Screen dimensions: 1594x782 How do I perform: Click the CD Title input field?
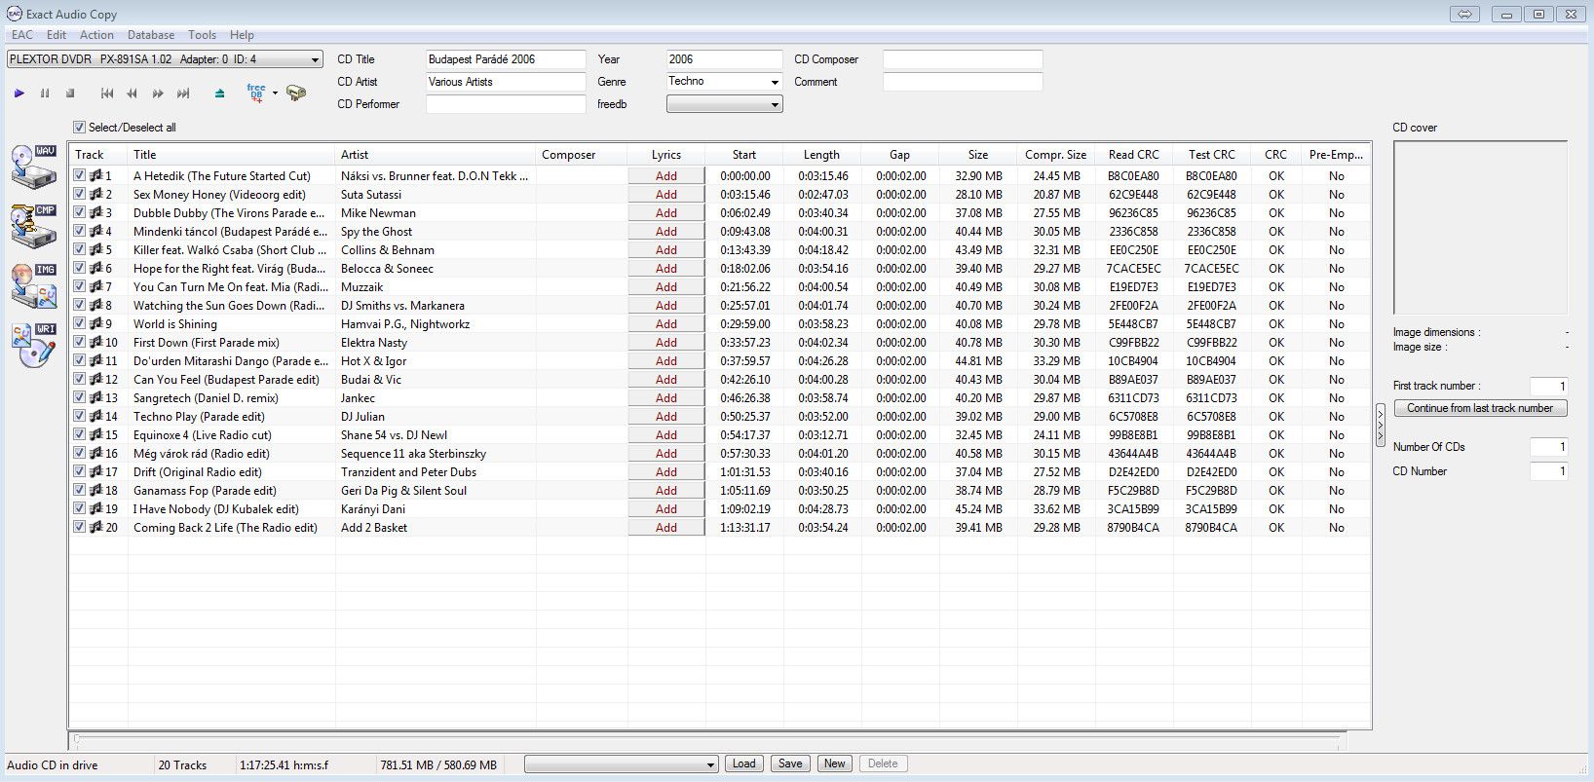tap(506, 59)
